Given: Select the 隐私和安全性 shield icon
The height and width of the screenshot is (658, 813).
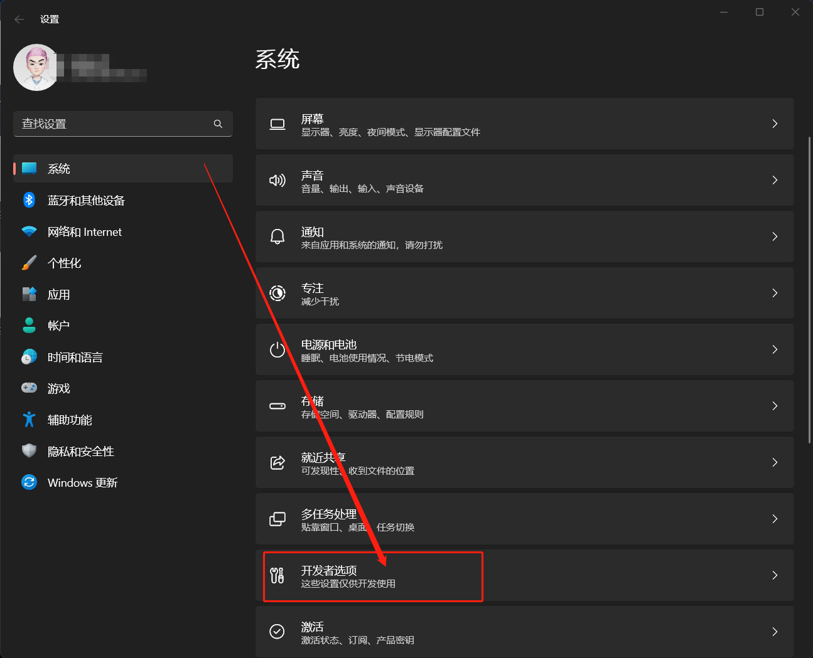Looking at the screenshot, I should click(29, 451).
